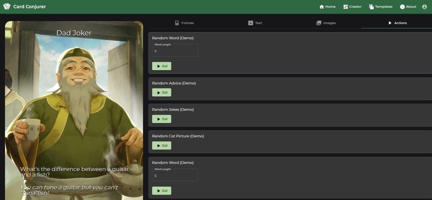This screenshot has height=200, width=432.
Task: Select the Actions tab
Action: point(397,23)
